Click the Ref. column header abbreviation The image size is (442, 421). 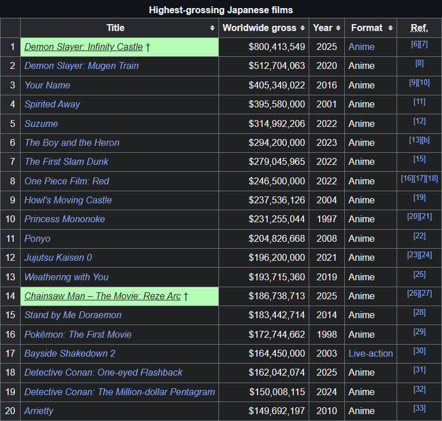[419, 28]
